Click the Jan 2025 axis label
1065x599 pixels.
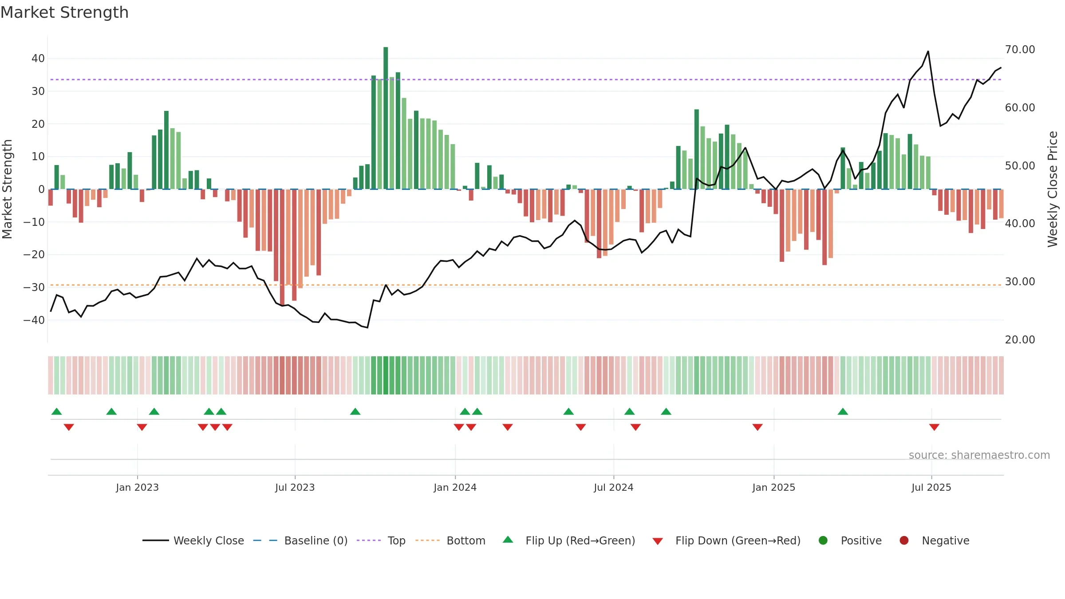[x=774, y=487]
